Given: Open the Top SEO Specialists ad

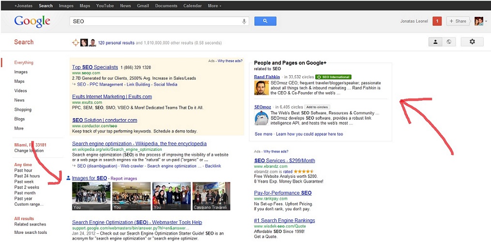Looking at the screenshot, I should point(95,67).
